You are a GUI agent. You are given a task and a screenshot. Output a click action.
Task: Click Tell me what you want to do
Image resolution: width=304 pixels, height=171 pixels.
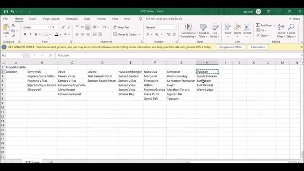click(164, 19)
